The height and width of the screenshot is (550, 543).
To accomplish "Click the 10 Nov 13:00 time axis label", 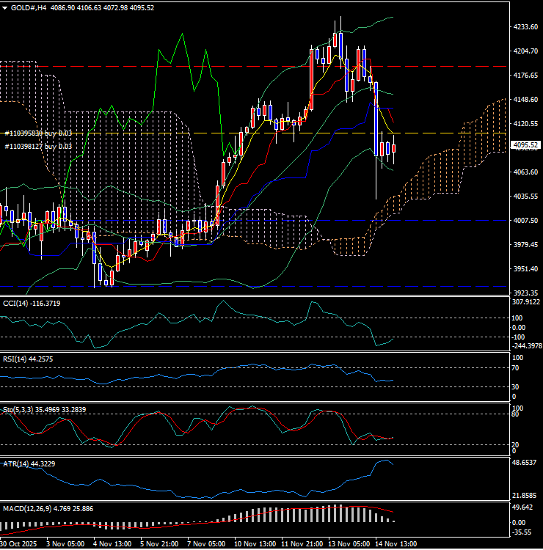I will (255, 544).
